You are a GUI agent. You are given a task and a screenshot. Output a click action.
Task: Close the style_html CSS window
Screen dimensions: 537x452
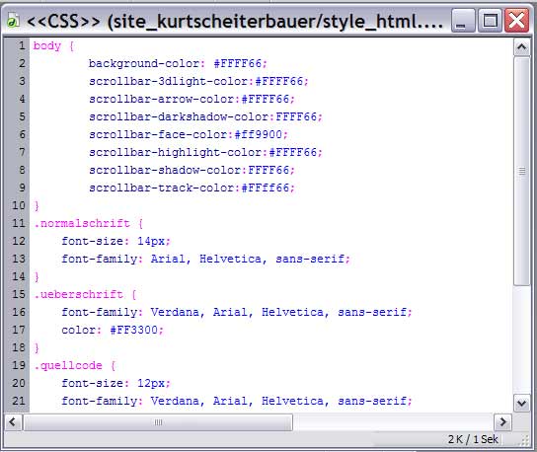[516, 21]
